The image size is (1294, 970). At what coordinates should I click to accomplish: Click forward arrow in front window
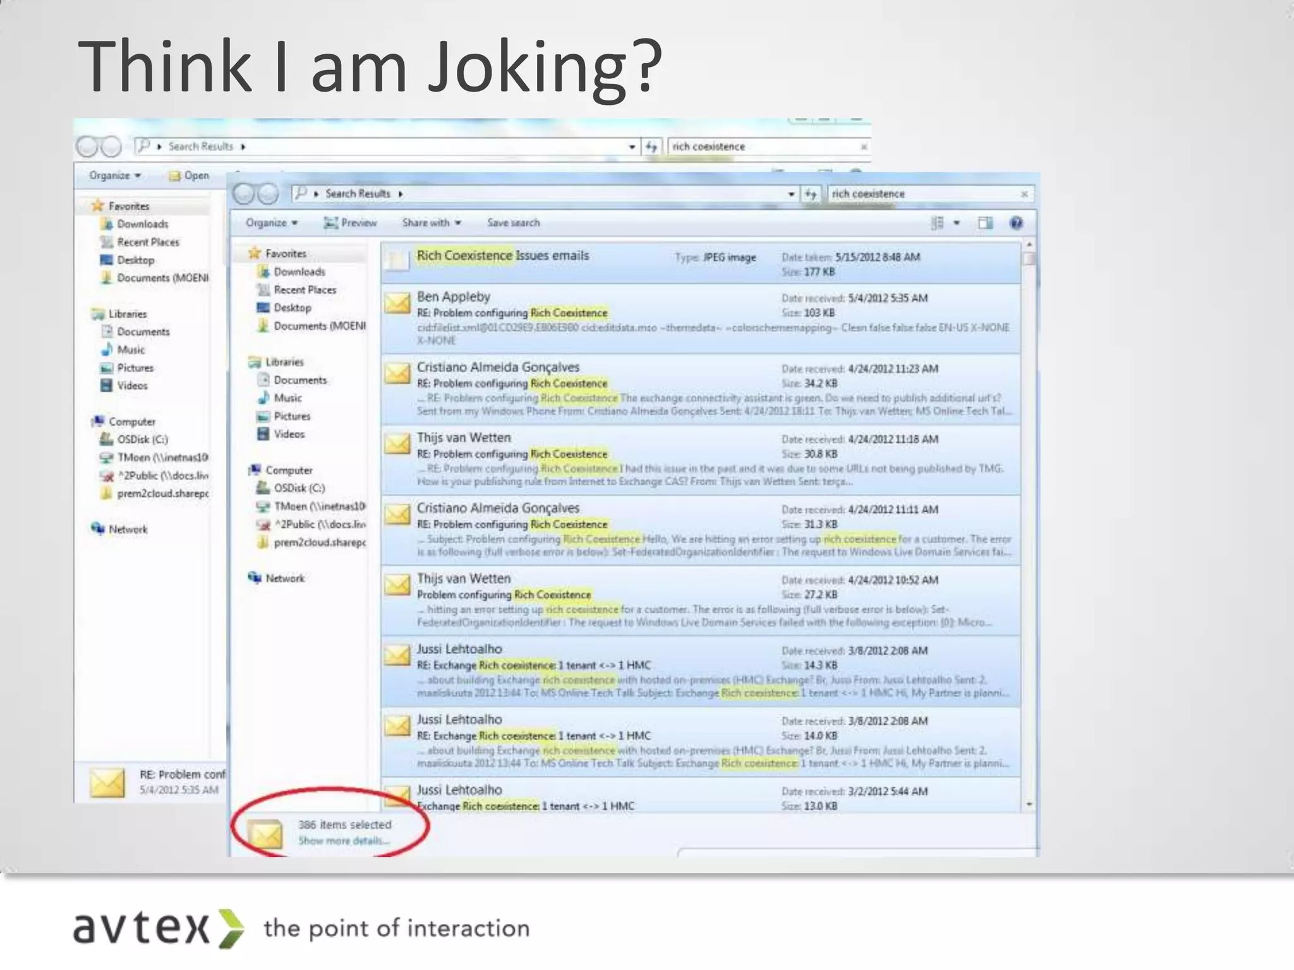click(x=268, y=194)
